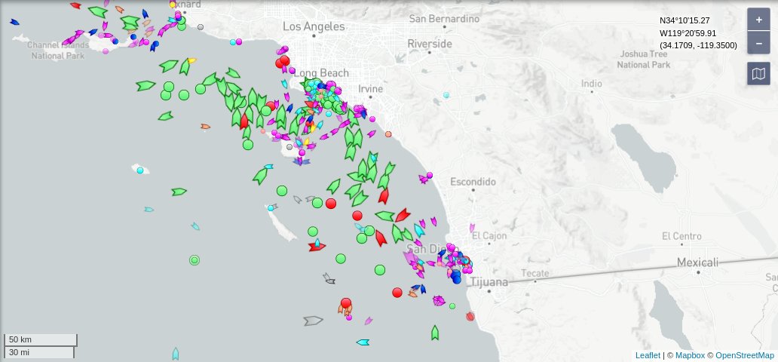Open the Mapbox attribution link
778x362 pixels.
pos(690,355)
